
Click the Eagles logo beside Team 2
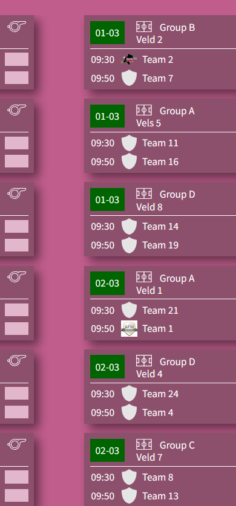[x=129, y=59]
